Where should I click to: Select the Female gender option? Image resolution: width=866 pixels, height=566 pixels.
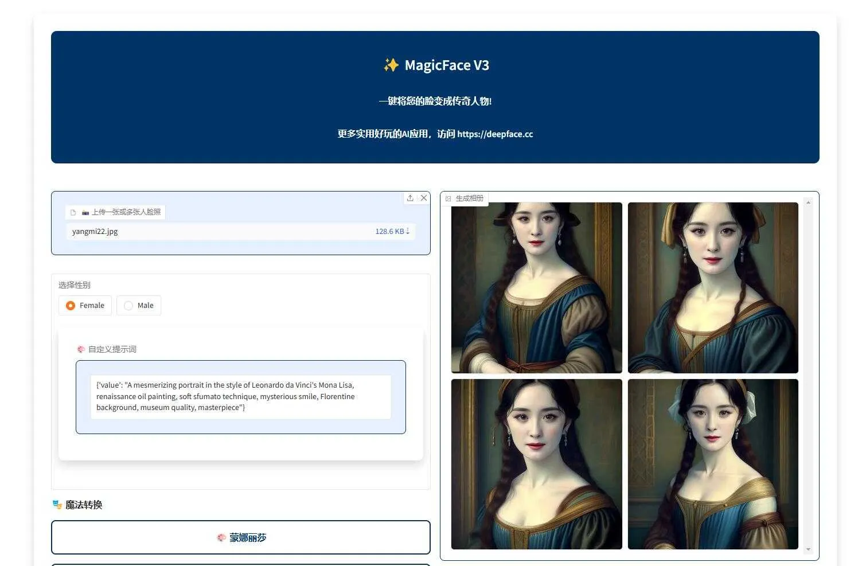[x=85, y=306]
